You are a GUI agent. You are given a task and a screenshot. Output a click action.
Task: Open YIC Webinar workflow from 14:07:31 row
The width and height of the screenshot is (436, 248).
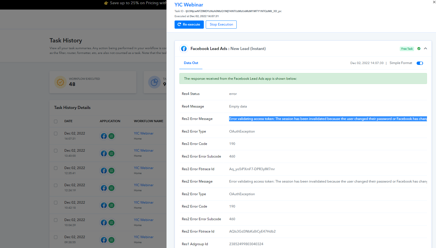tap(144, 133)
